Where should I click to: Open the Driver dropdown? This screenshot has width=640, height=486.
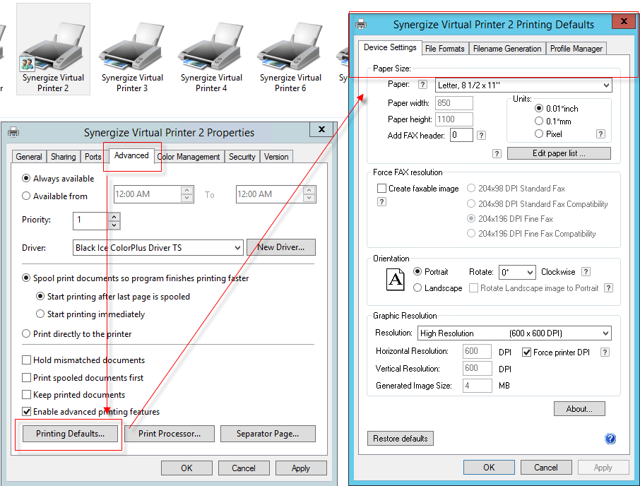158,248
